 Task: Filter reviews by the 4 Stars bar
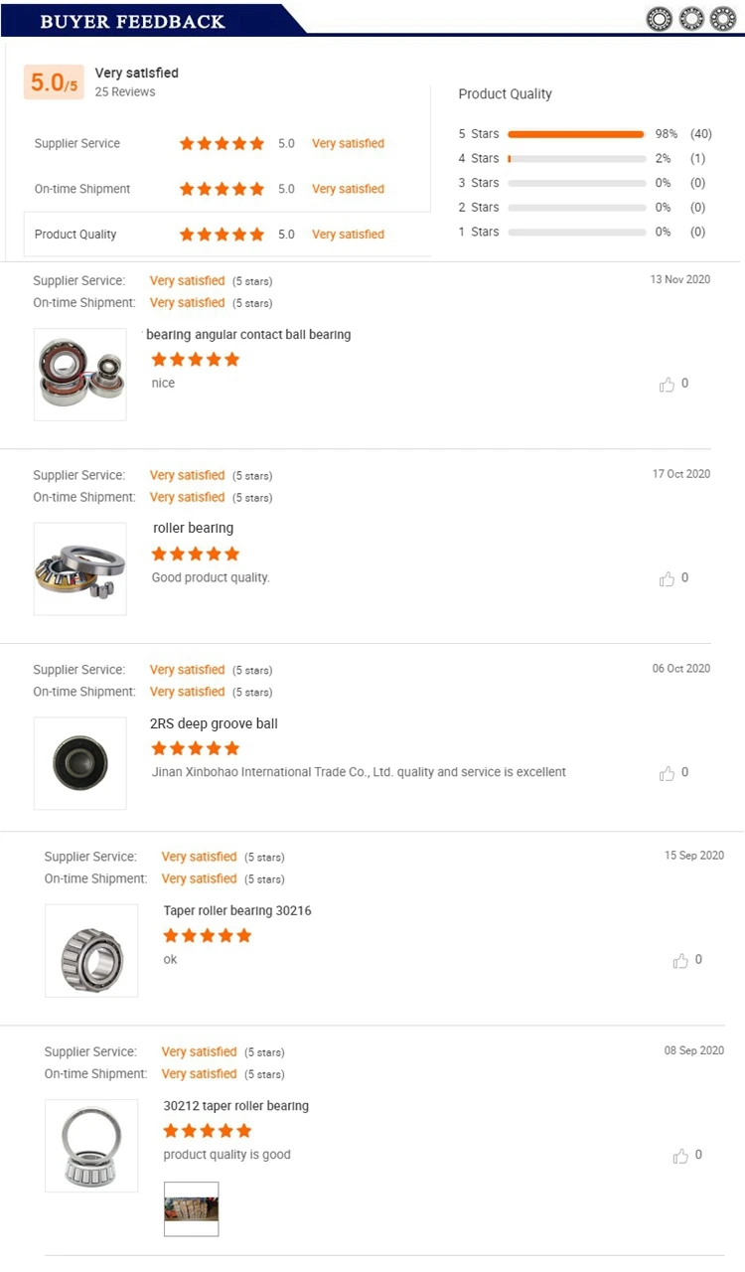[576, 159]
